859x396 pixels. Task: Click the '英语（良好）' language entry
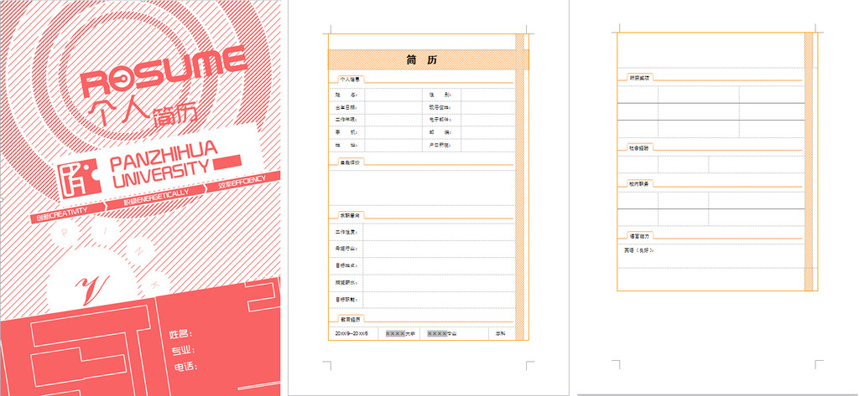[638, 250]
